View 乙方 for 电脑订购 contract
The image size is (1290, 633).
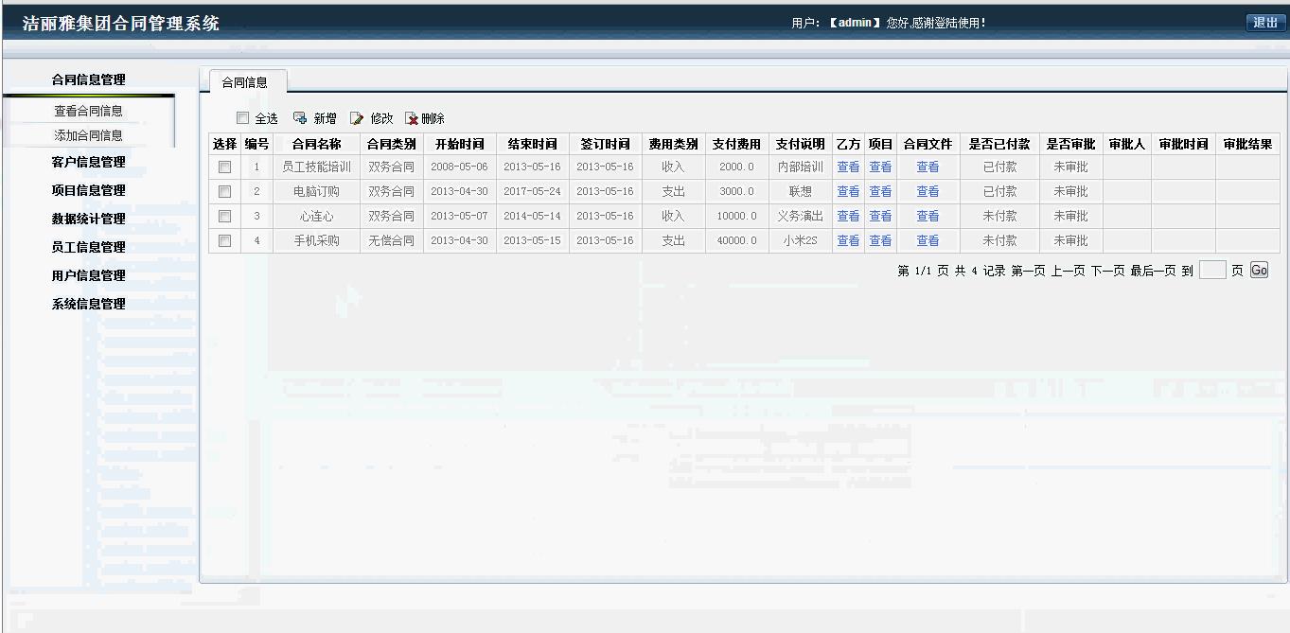click(x=848, y=191)
